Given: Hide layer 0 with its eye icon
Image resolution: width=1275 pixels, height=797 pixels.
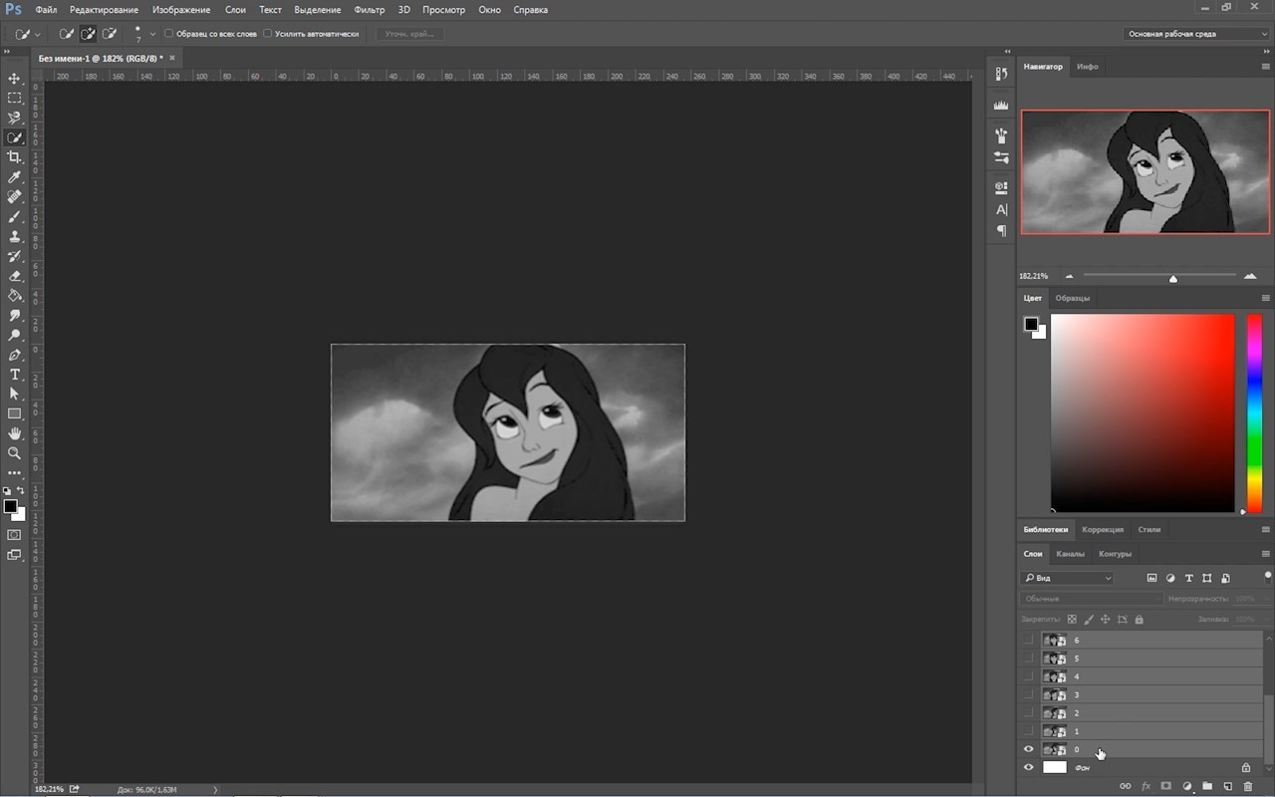Looking at the screenshot, I should coord(1029,749).
